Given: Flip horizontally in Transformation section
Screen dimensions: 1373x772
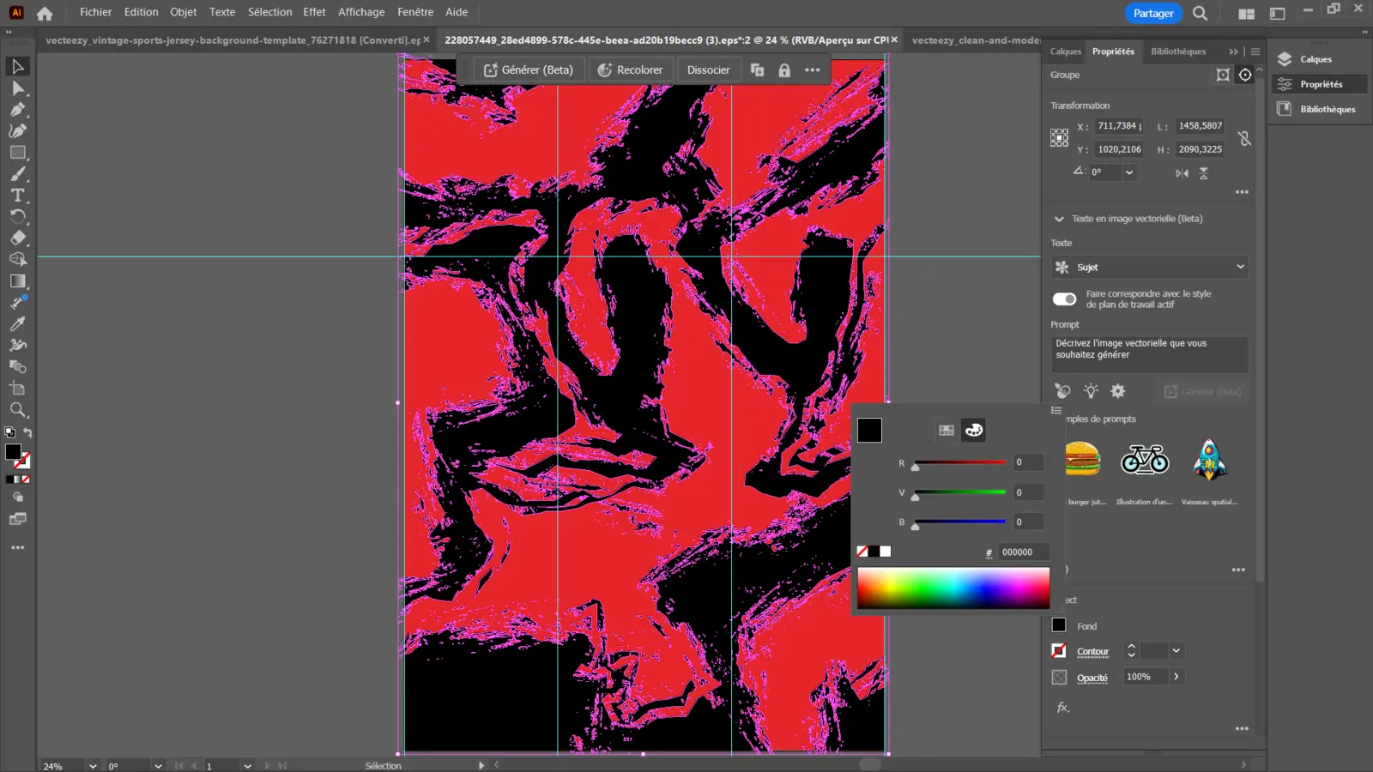Looking at the screenshot, I should coord(1182,173).
